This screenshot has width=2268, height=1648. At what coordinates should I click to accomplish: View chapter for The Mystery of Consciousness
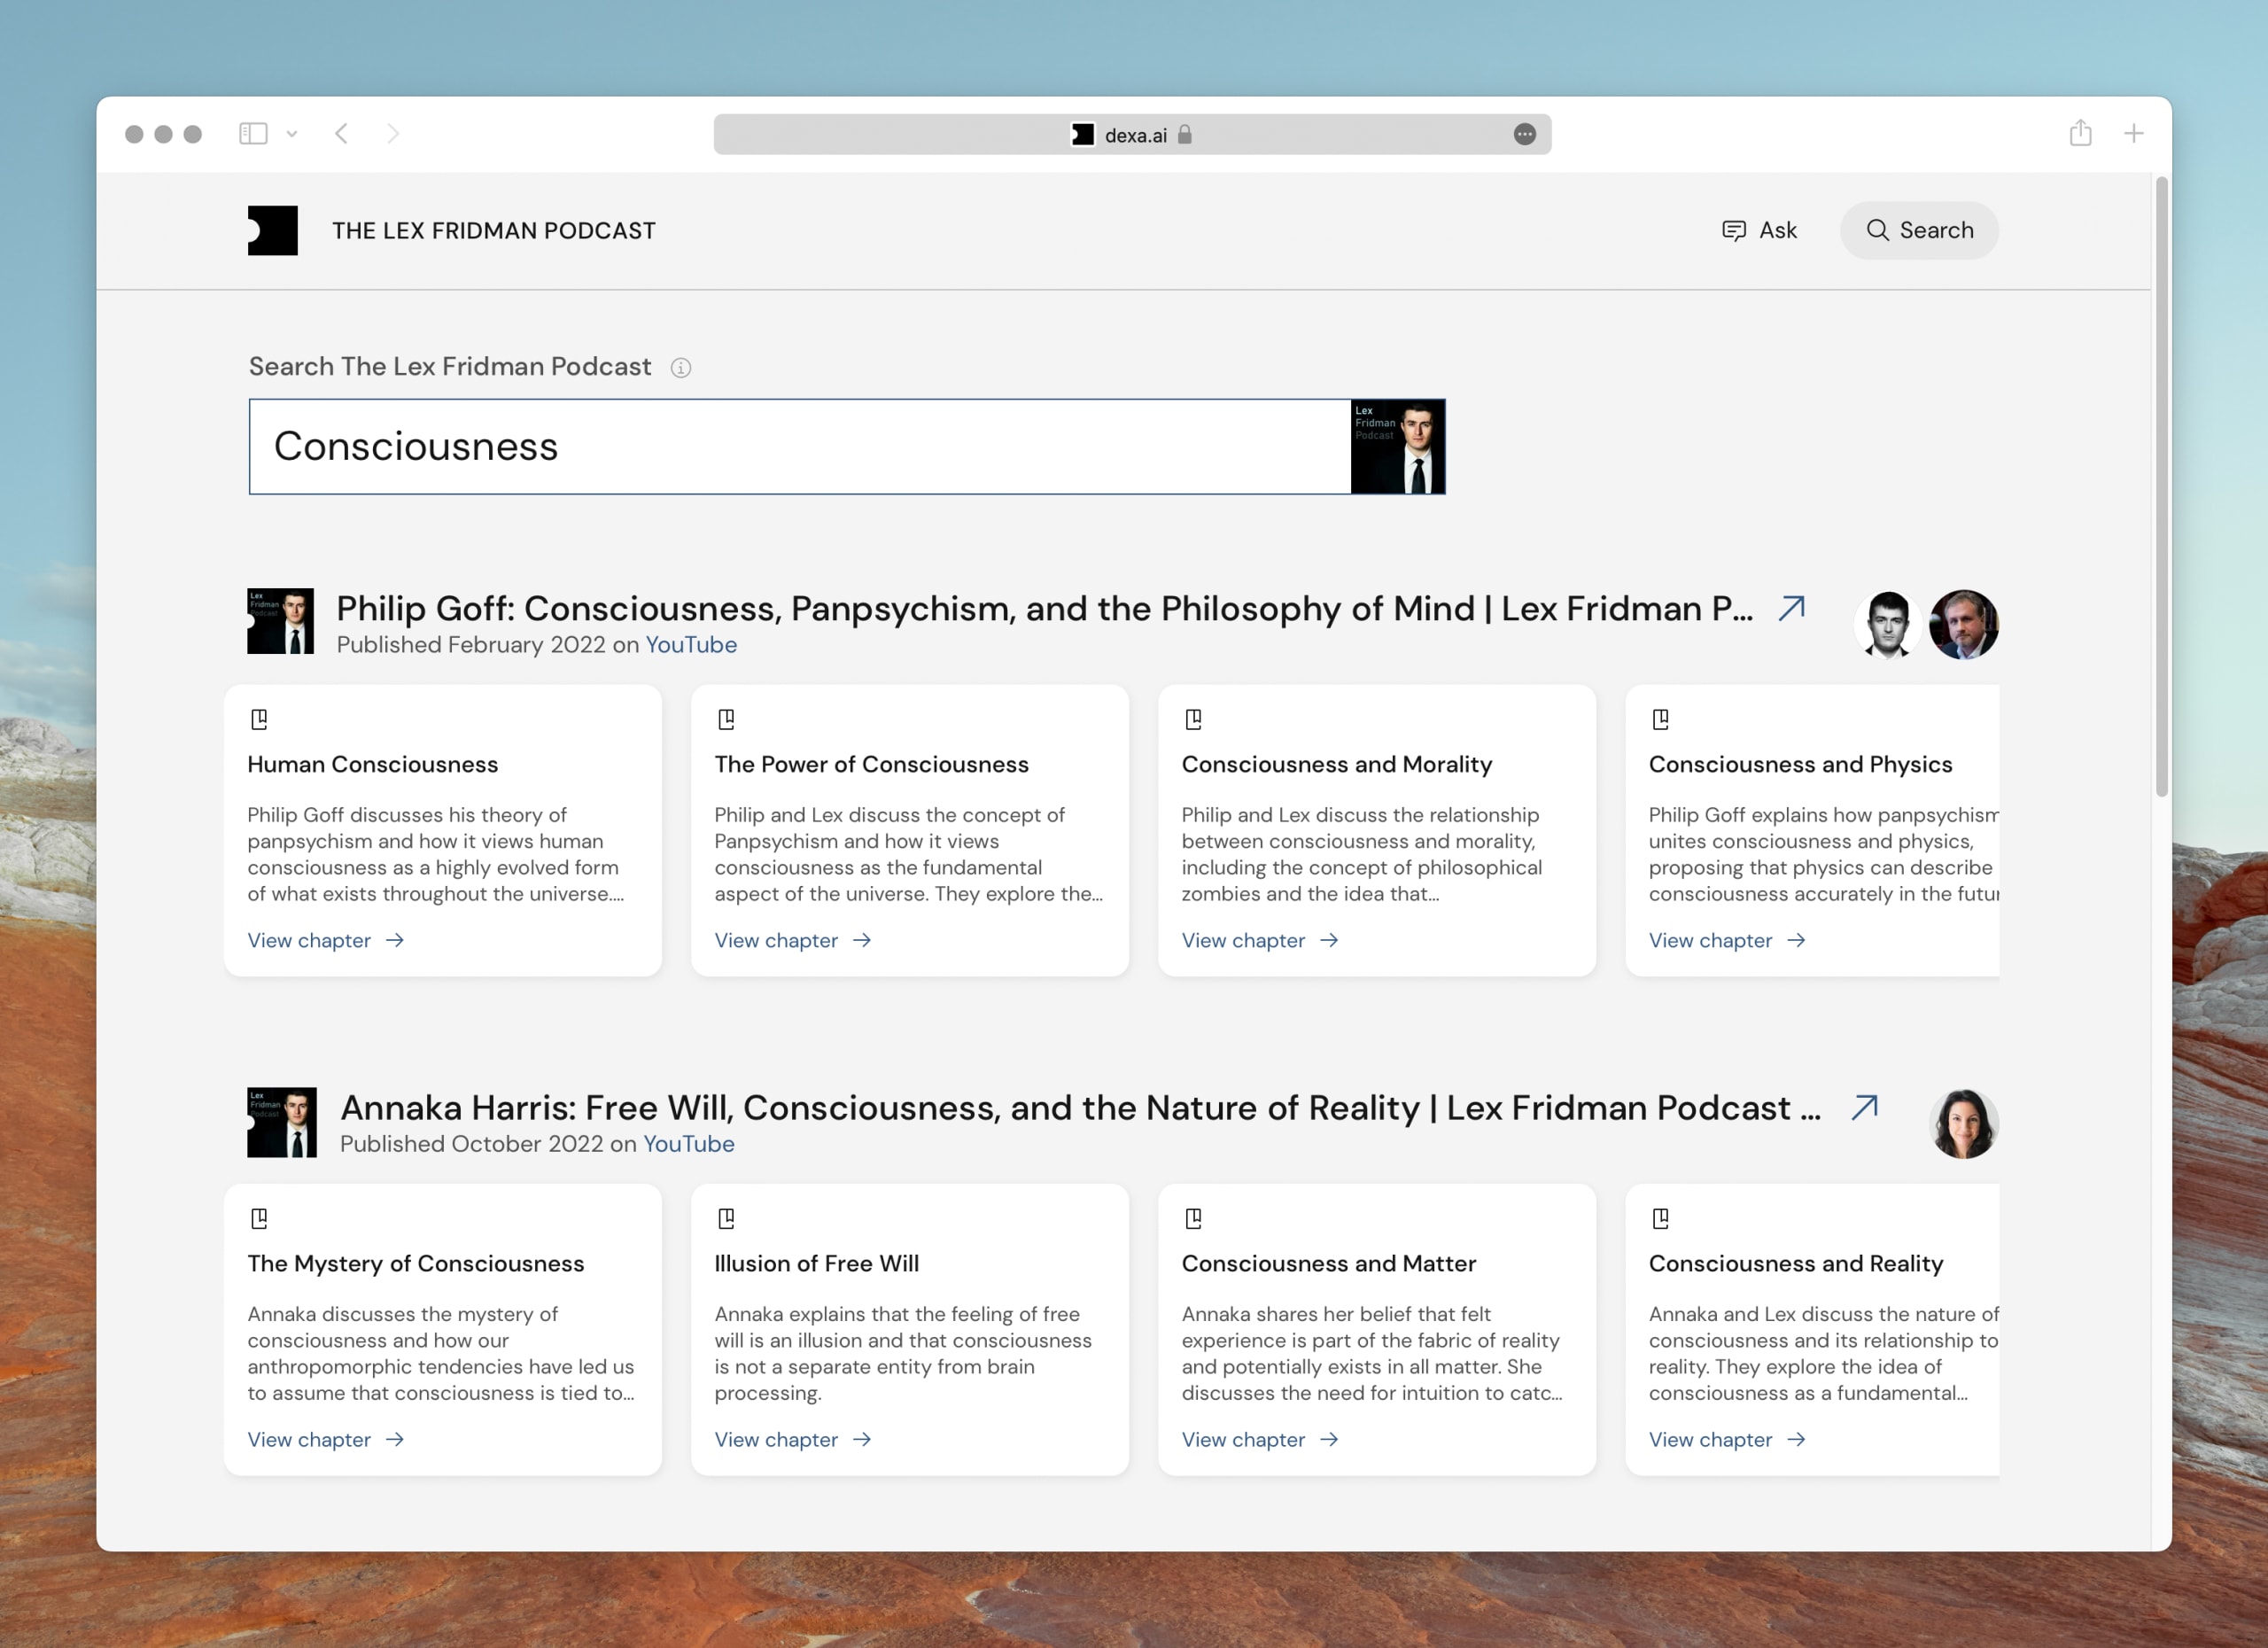tap(326, 1439)
